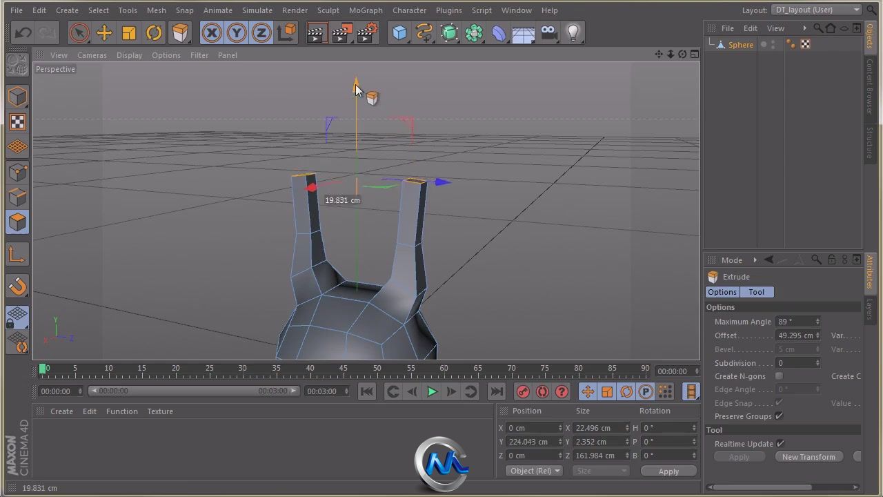Switch the coordinate system icon
This screenshot has width=883, height=497.
pyautogui.click(x=286, y=32)
